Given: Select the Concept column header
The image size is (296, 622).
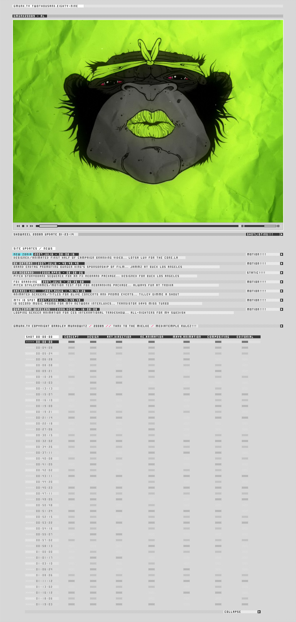Looking at the screenshot, I should 71,337.
